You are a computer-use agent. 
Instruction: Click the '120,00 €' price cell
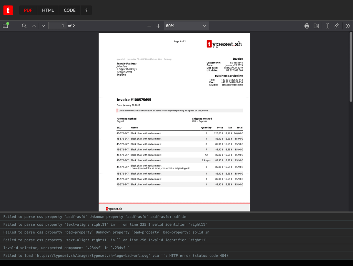pos(219,133)
